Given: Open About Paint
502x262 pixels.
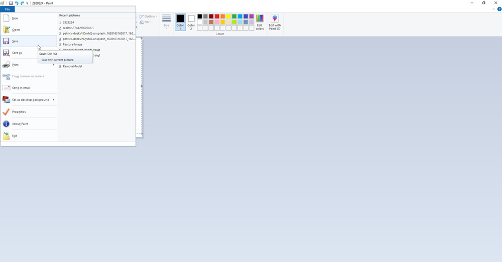Looking at the screenshot, I should point(29,123).
